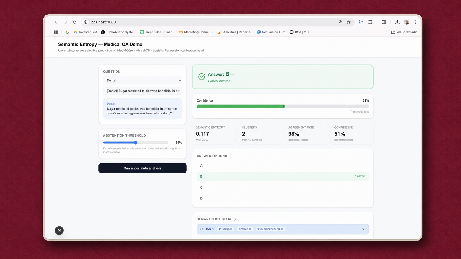Image resolution: width=461 pixels, height=259 pixels.
Task: Expand Cluster 1 with the chevron
Action: (363, 229)
